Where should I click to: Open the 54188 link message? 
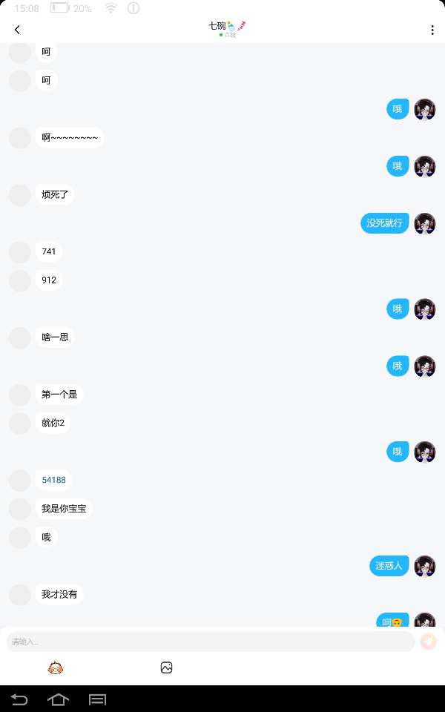click(53, 480)
